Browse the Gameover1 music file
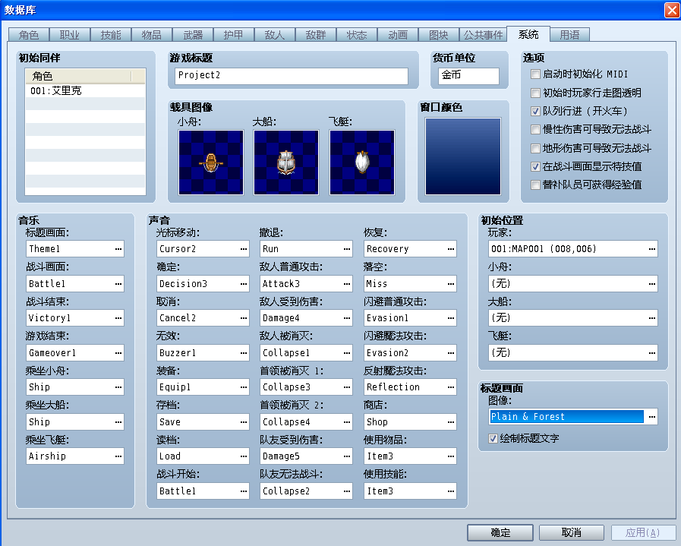Screen dimensions: 681x546 click(x=118, y=352)
